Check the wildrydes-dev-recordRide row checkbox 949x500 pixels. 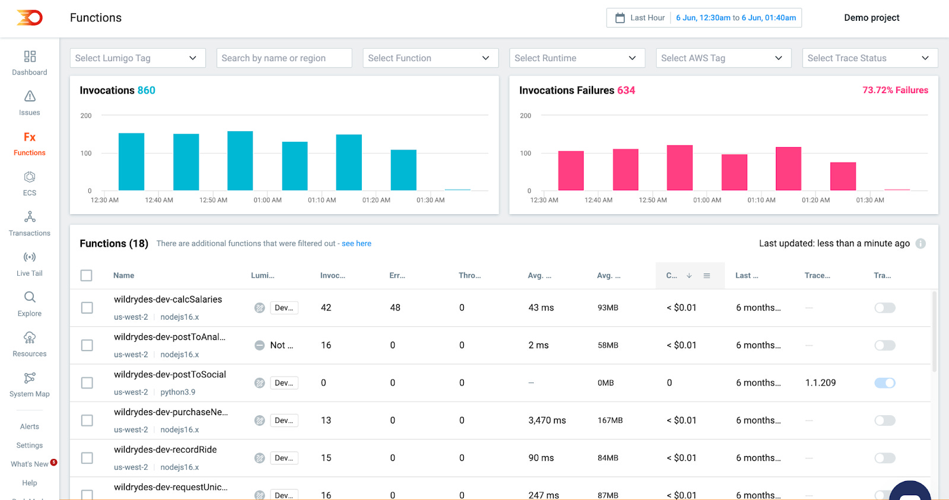[87, 458]
